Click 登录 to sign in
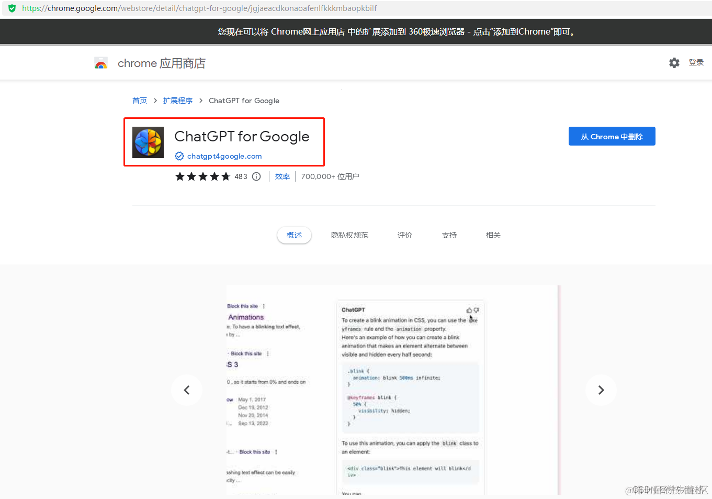 point(696,62)
